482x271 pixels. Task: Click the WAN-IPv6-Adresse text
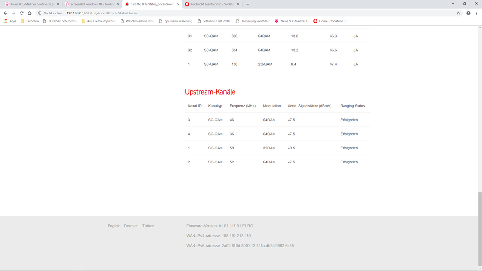[240, 246]
